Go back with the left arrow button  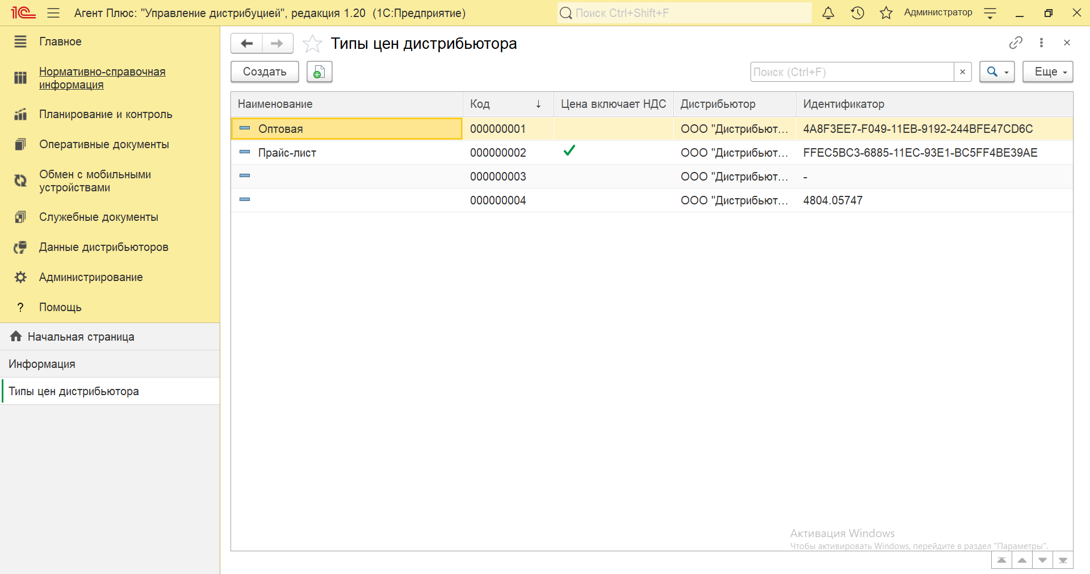pos(247,43)
